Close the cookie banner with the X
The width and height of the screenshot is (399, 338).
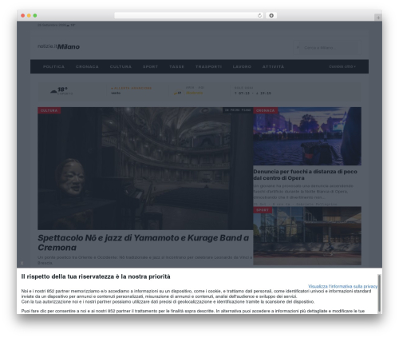pyautogui.click(x=22, y=263)
